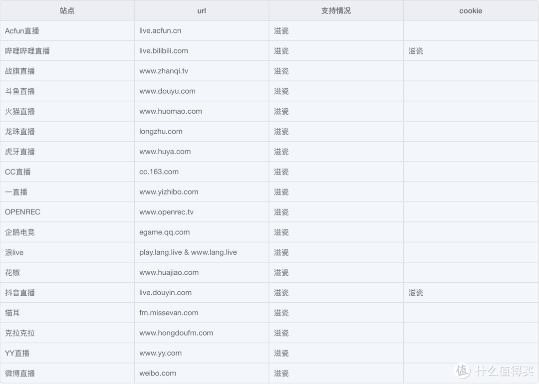
Task: Click the url column header
Action: (202, 10)
